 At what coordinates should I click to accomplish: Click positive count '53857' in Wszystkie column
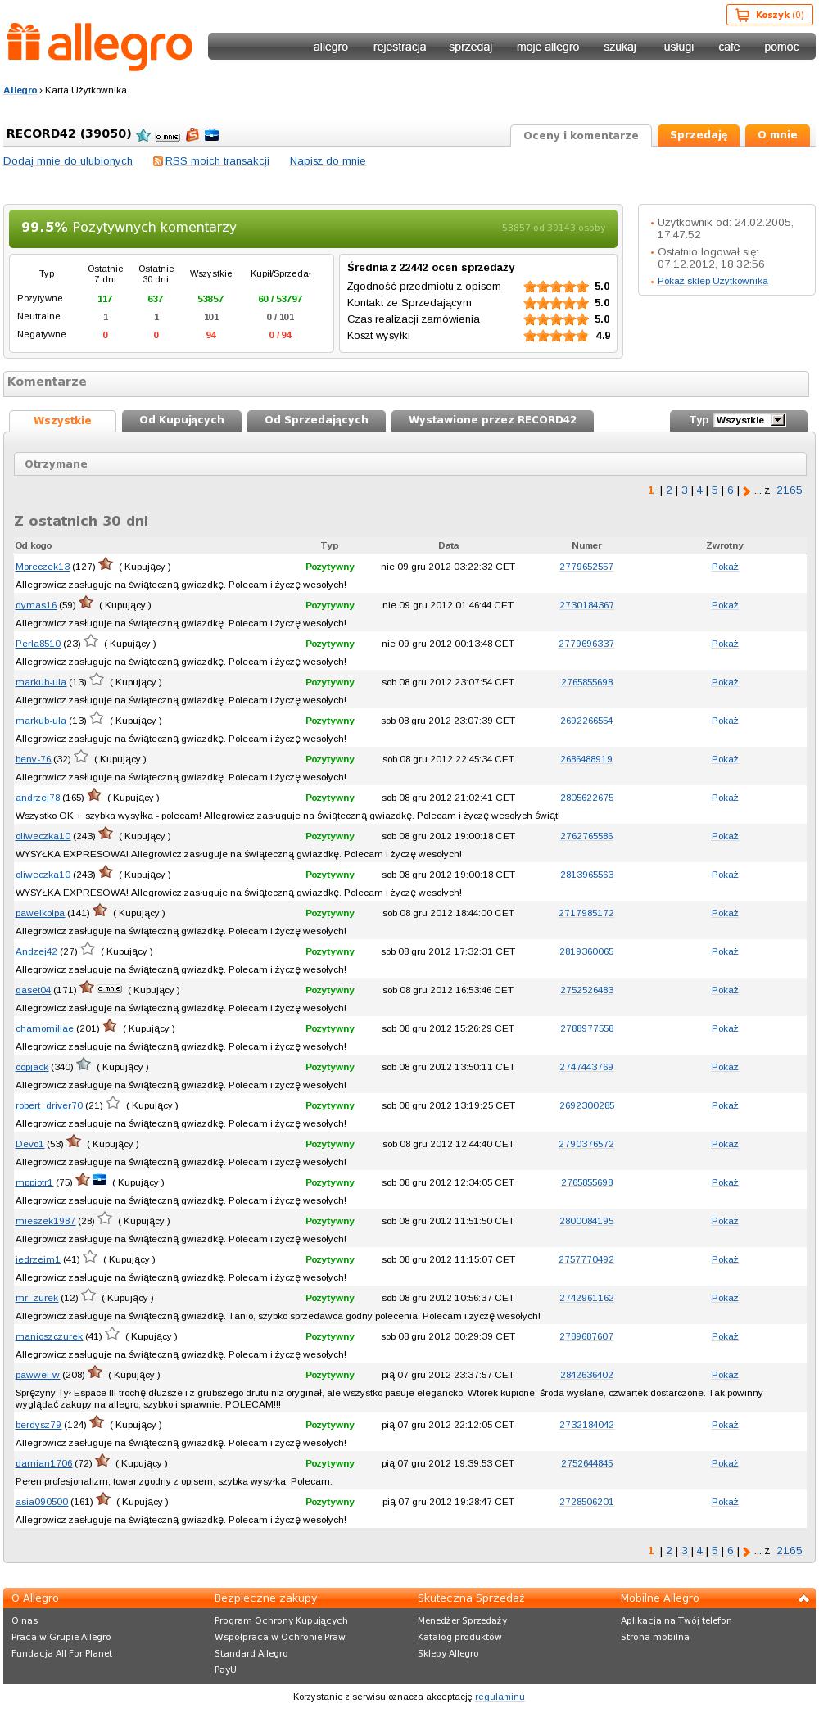(x=210, y=299)
